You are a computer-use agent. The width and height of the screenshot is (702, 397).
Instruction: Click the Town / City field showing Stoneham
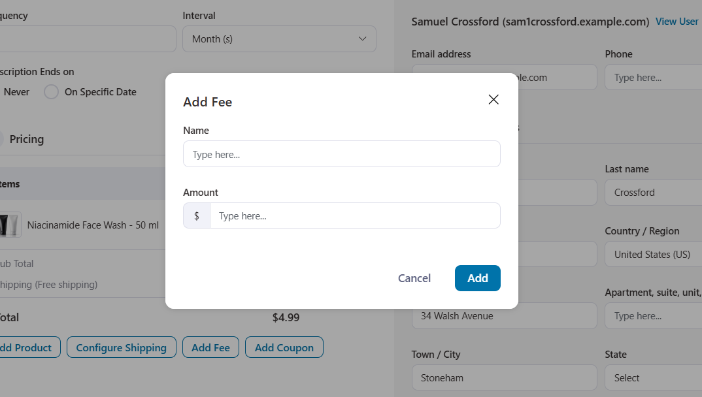click(503, 377)
